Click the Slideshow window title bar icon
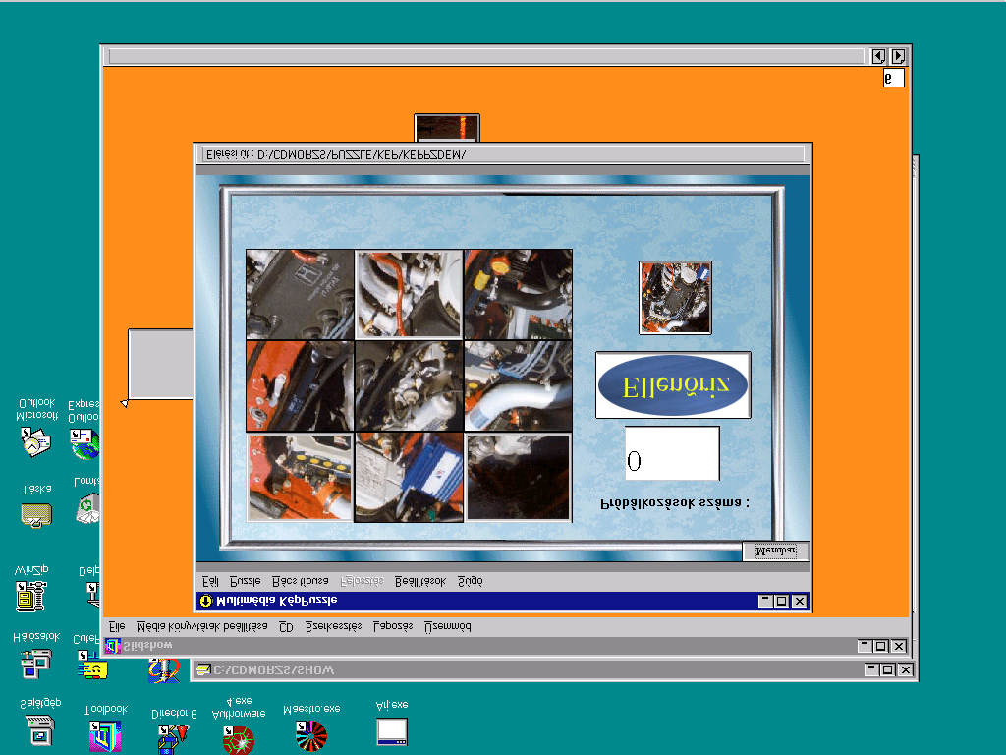The height and width of the screenshot is (755, 1006). [x=112, y=646]
